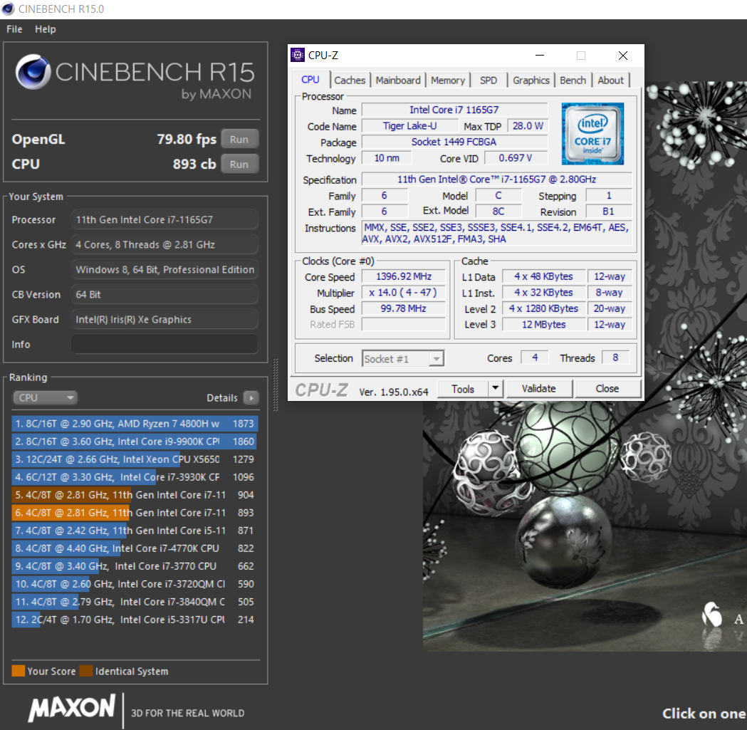The image size is (747, 730).
Task: Switch to the Bench tab in CPU-Z
Action: 573,80
